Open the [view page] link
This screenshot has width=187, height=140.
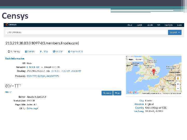(x=32, y=108)
